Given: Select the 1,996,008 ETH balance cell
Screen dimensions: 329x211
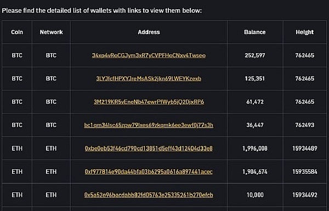Looking at the screenshot, I should (255, 149).
